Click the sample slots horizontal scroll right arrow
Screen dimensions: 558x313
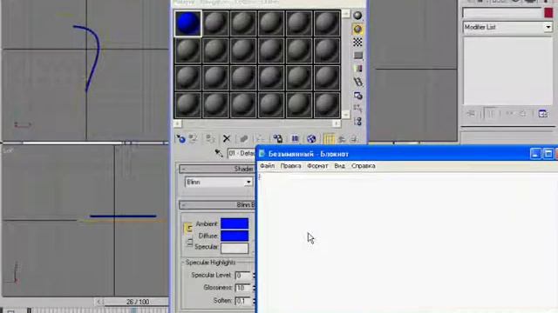[337, 123]
